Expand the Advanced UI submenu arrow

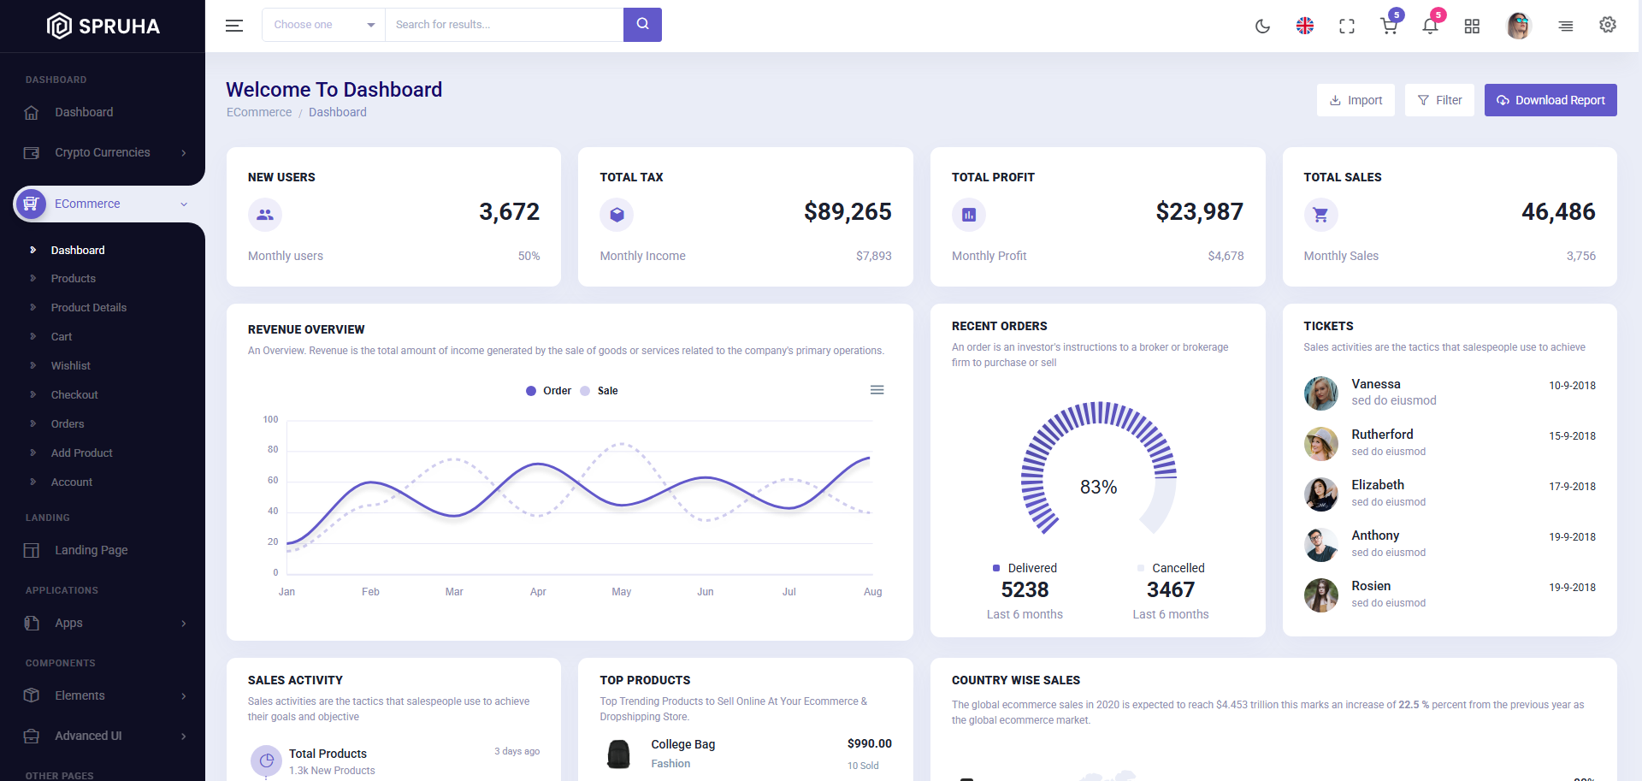[184, 737]
